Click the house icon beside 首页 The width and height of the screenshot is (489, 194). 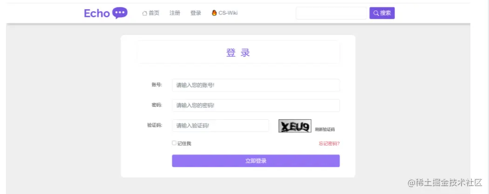point(145,13)
